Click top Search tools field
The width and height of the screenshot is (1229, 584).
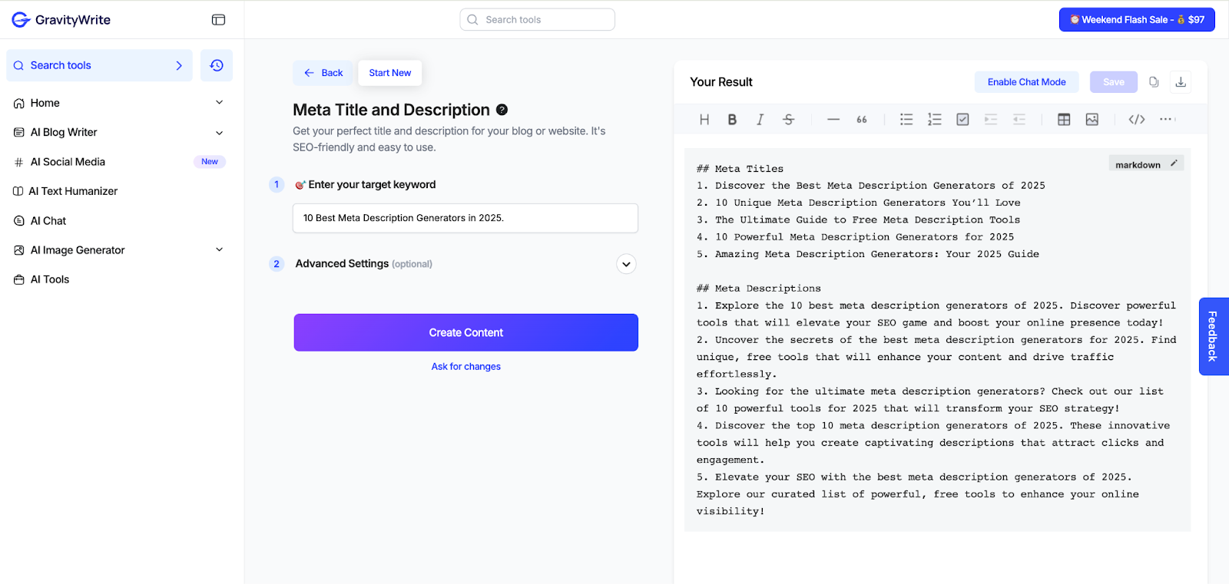[x=537, y=20]
